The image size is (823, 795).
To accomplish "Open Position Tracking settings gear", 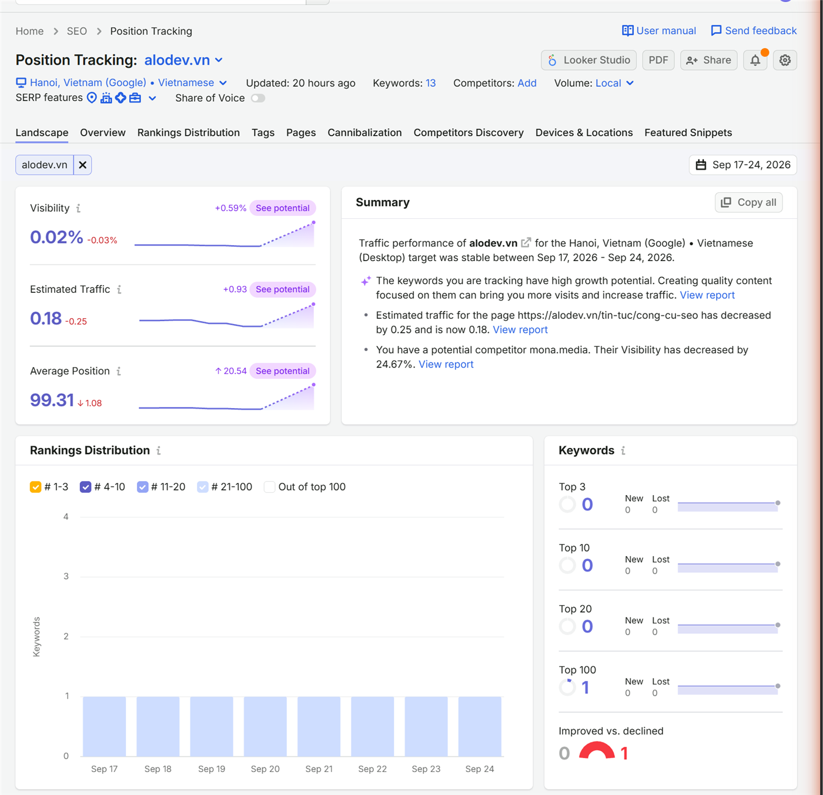I will [785, 60].
